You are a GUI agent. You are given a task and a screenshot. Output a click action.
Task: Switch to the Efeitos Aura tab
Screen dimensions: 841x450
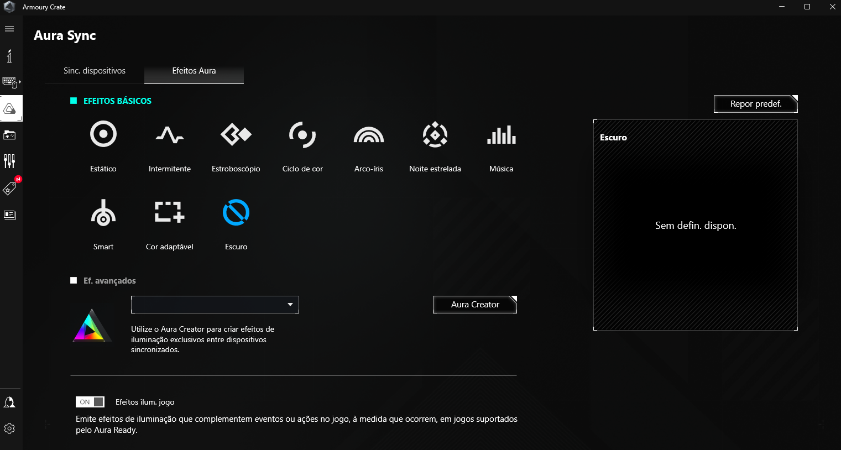[x=194, y=71]
